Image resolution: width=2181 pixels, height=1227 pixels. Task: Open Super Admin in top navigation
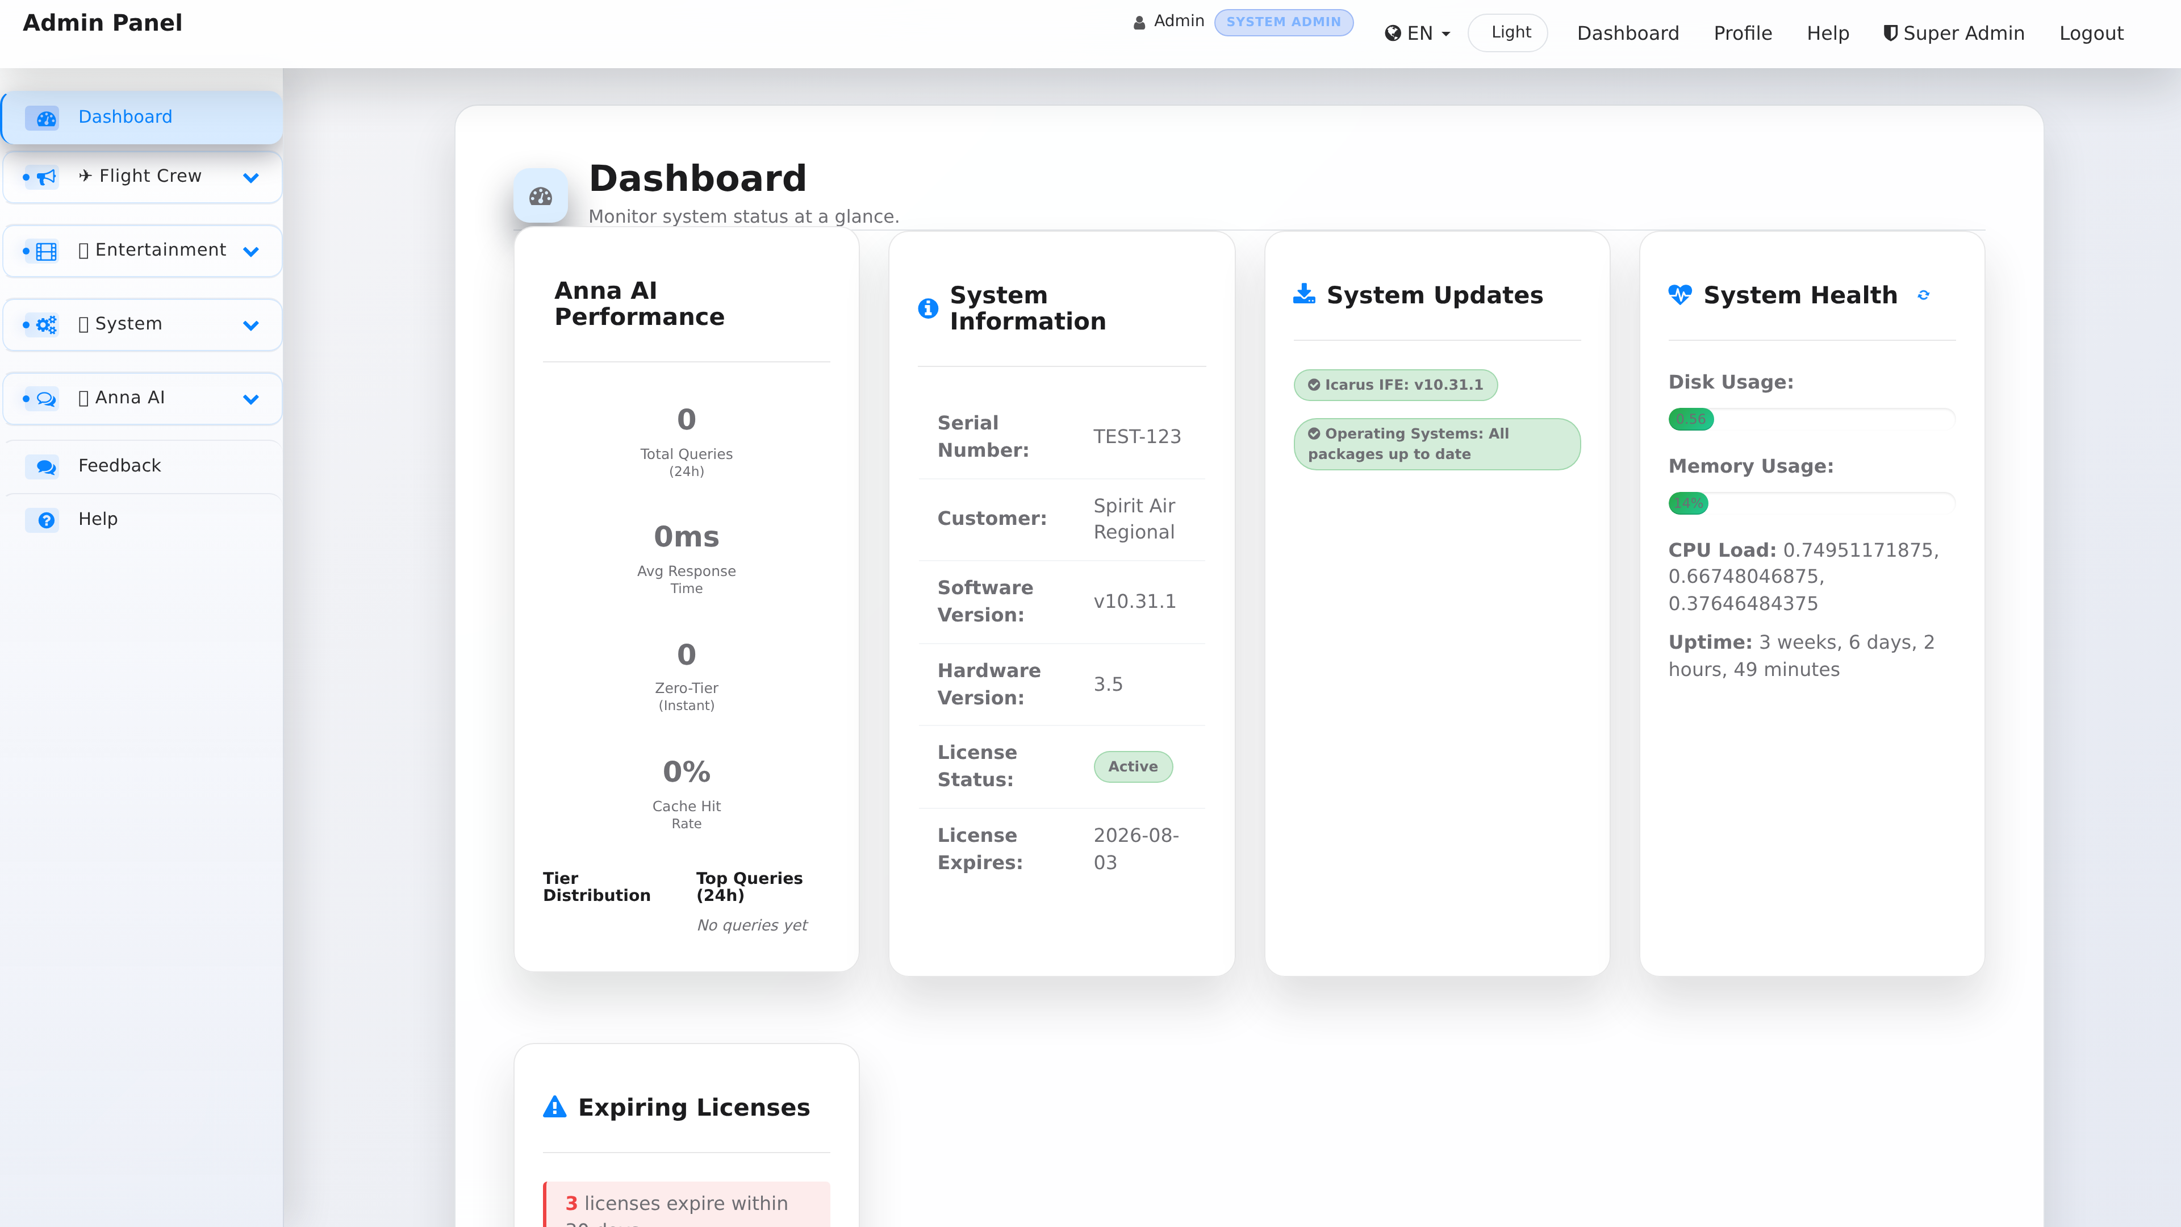point(1954,34)
